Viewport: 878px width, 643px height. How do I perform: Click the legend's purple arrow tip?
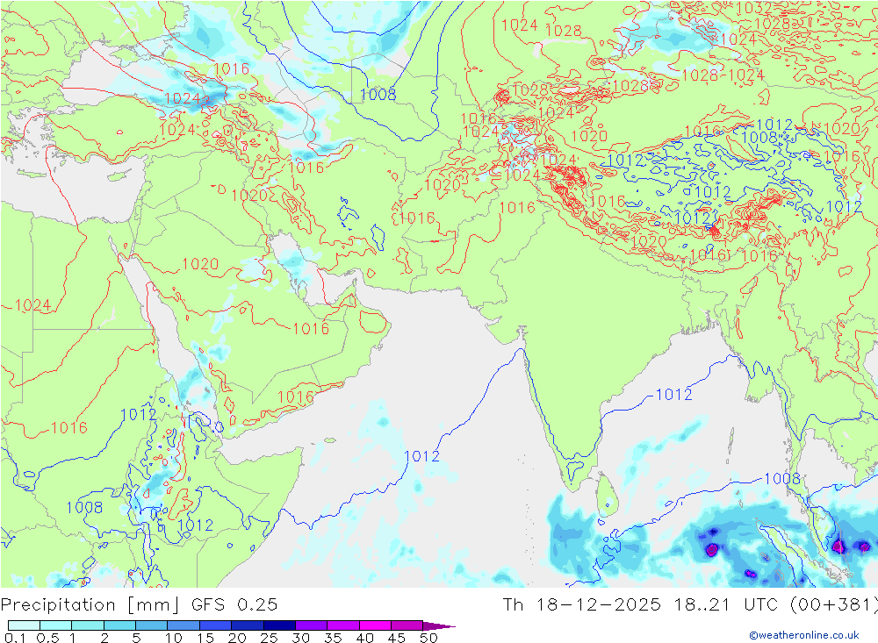(440, 626)
